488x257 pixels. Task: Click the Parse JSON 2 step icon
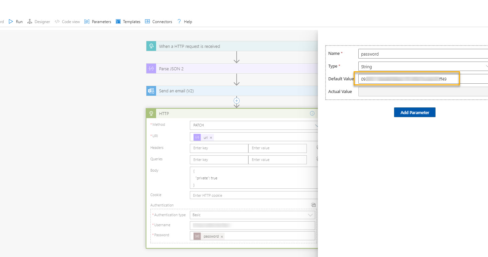click(x=151, y=69)
